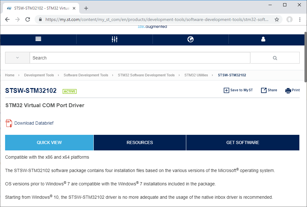This screenshot has height=207, width=307.
Task: Click the magnifier search button
Action: [x=275, y=58]
